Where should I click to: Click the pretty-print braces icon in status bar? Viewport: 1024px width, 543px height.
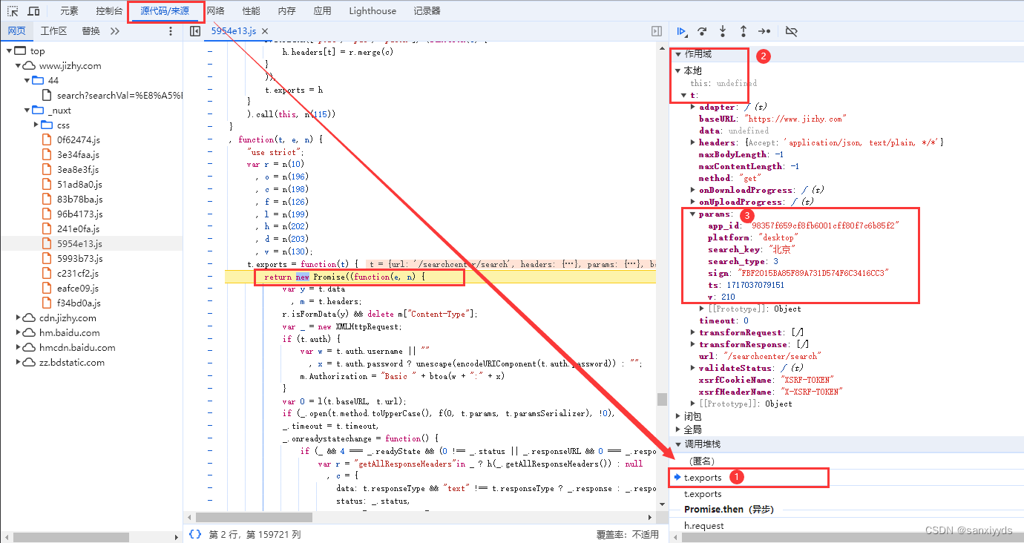coord(194,532)
